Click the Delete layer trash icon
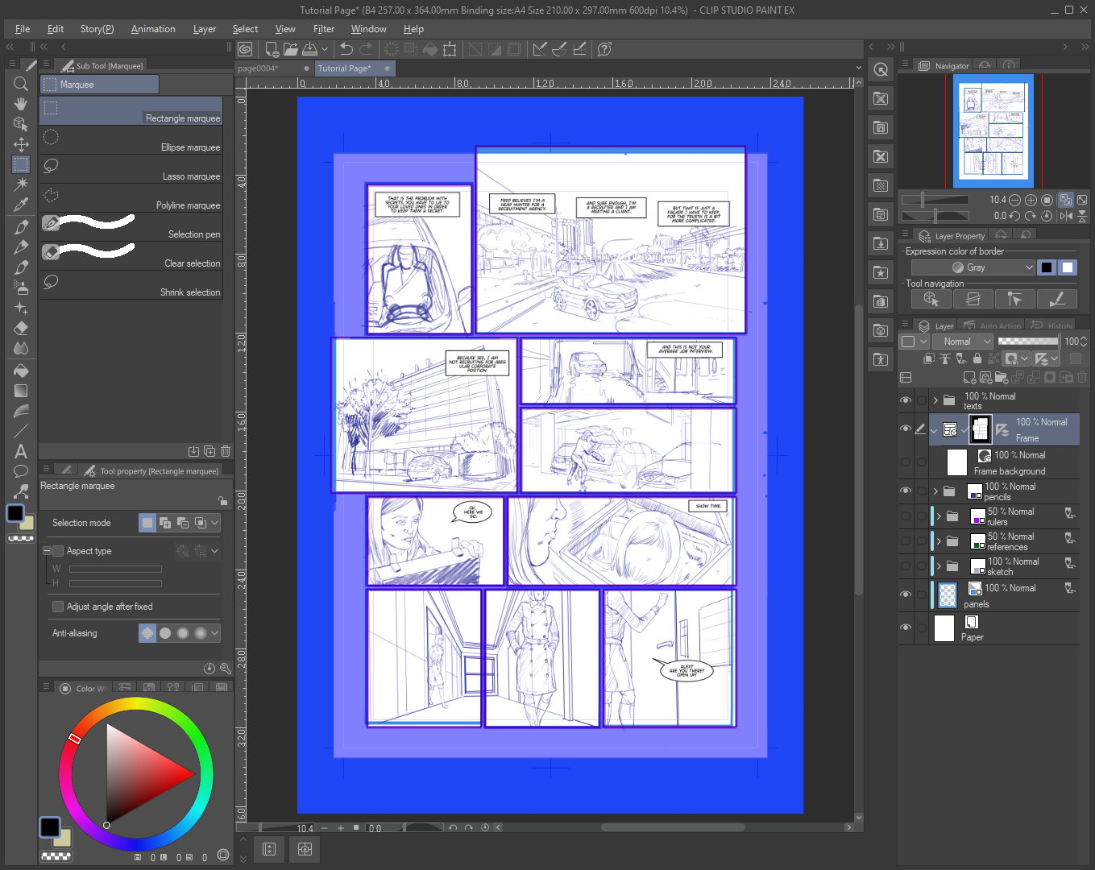 [x=1081, y=376]
